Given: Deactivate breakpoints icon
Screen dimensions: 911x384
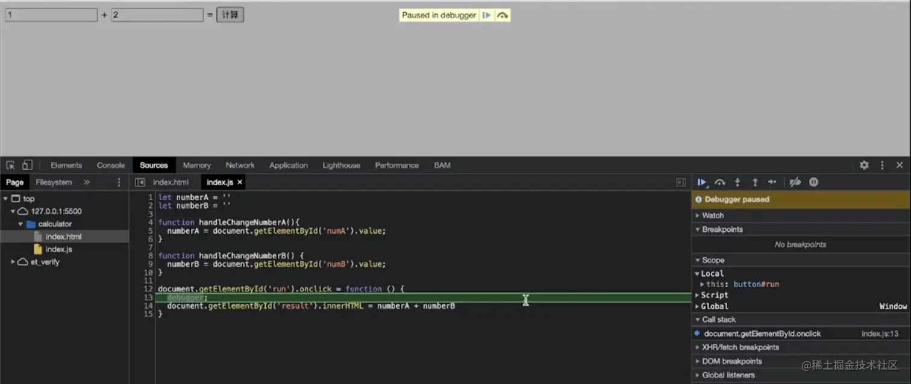Looking at the screenshot, I should click(x=795, y=182).
